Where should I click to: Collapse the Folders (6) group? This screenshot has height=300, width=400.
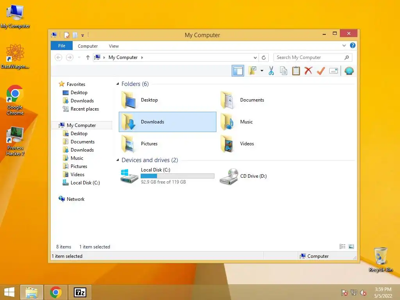point(118,84)
